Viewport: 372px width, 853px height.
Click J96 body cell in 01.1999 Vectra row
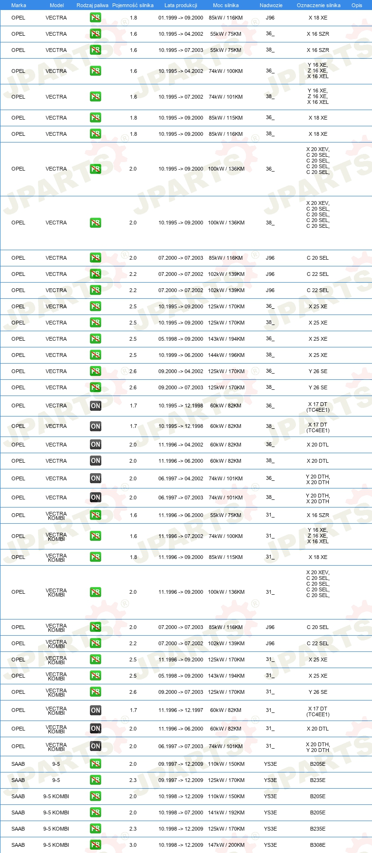(270, 18)
